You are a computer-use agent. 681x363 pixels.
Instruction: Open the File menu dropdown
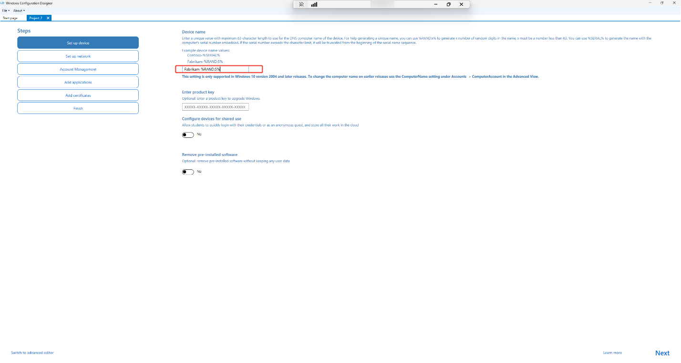(x=6, y=10)
